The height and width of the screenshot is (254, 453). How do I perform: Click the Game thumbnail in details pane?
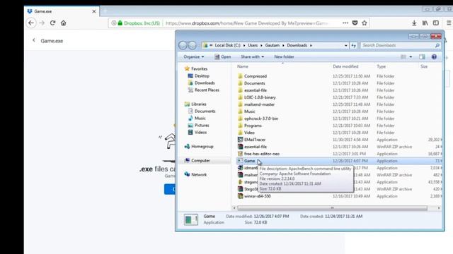click(x=191, y=219)
